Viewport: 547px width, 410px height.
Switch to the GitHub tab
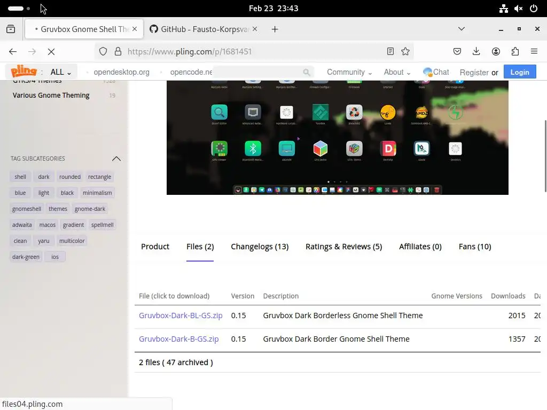(x=204, y=29)
